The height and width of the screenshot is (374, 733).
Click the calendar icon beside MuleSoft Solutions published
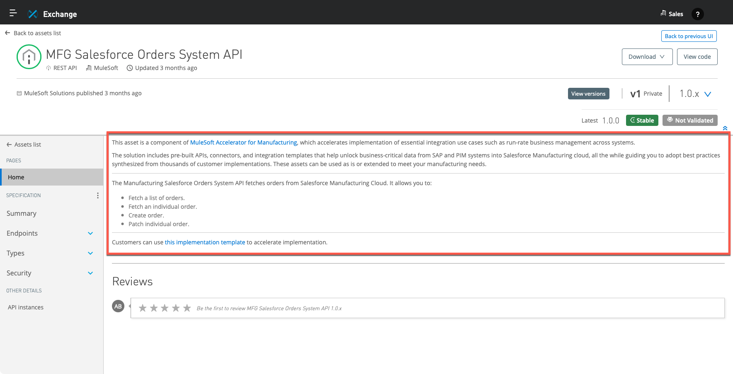(x=19, y=93)
